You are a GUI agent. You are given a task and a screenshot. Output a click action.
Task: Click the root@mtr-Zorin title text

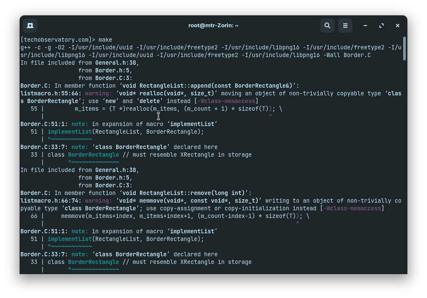click(x=213, y=26)
